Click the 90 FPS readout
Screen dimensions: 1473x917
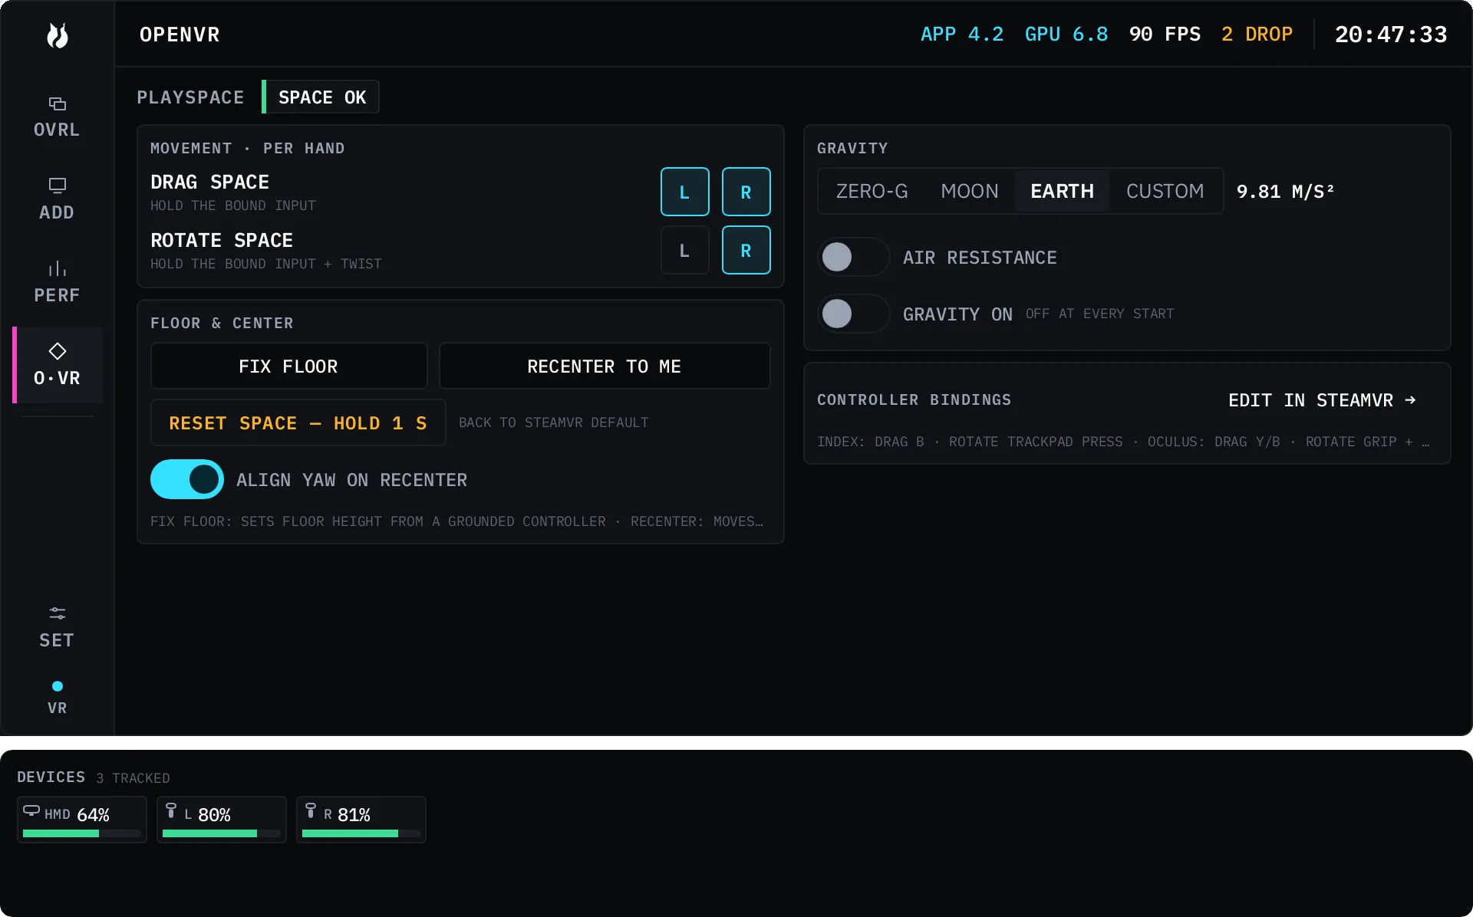(1165, 35)
